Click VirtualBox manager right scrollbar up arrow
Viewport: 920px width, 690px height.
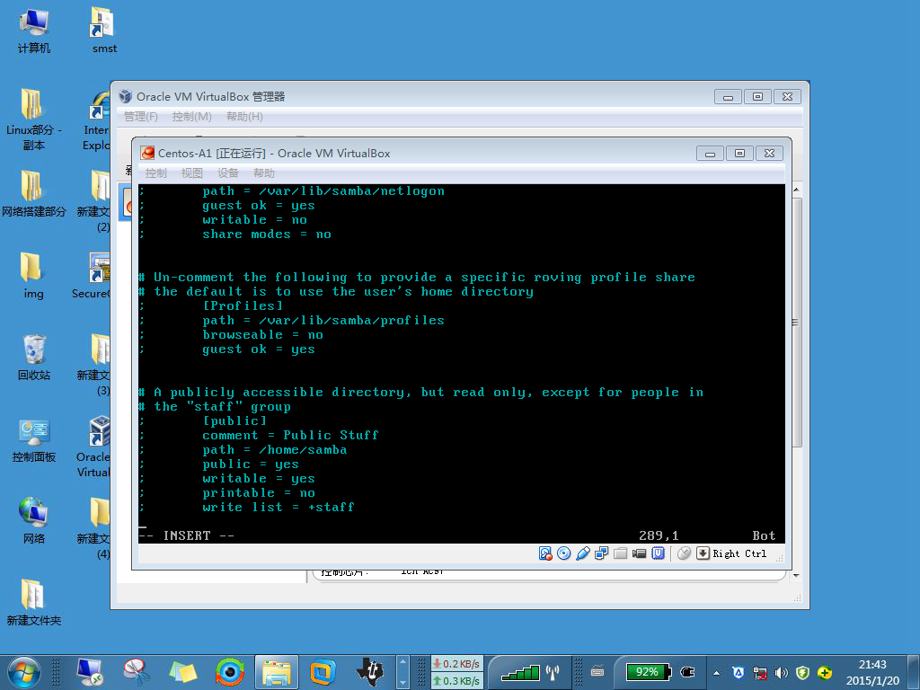tap(796, 190)
